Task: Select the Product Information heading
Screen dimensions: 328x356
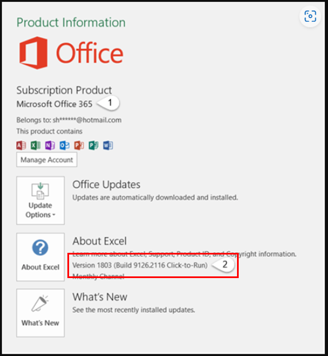Action: [x=71, y=22]
